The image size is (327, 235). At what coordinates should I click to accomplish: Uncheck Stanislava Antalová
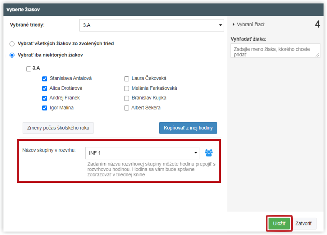45,79
